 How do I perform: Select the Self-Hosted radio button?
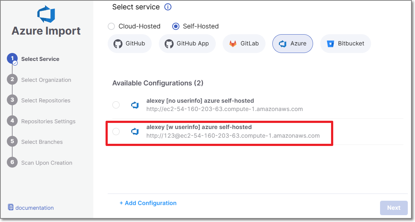click(176, 26)
